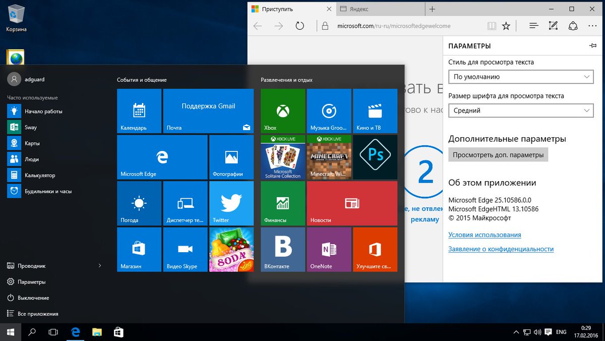Add page to favorites with star icon
Viewport: 605px width, 341px height.
[506, 26]
